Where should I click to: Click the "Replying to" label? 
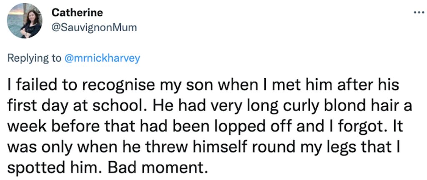coord(34,58)
